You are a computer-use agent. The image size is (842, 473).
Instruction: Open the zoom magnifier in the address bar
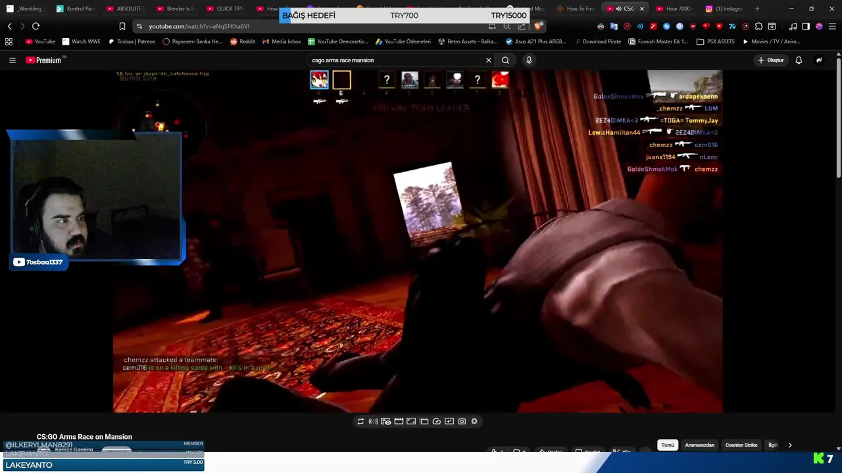[x=507, y=26]
